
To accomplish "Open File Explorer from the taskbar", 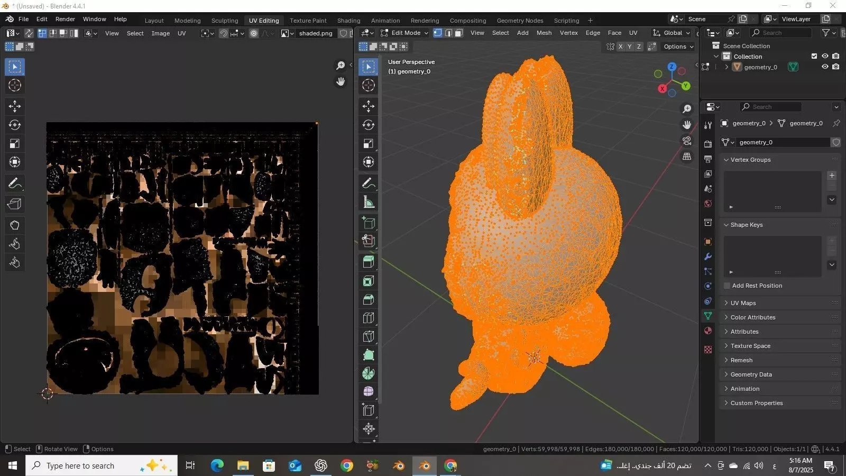I will pos(243,465).
